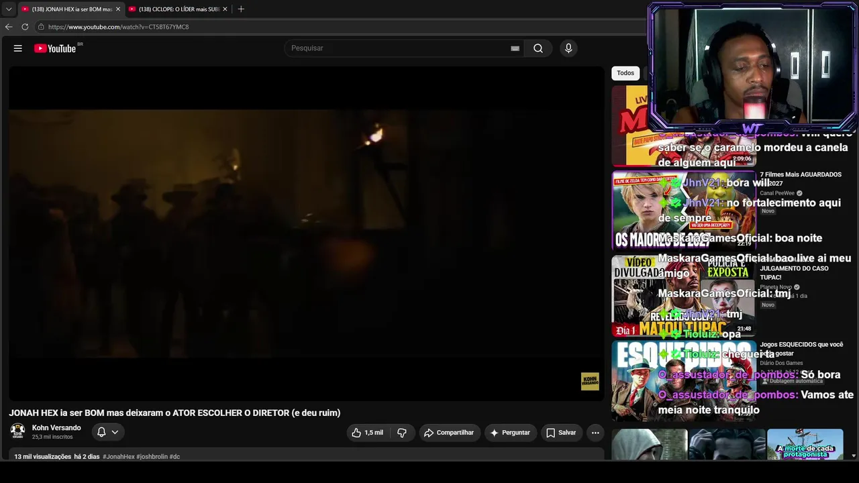This screenshot has width=859, height=483.
Task: Expand the notification bell dropdown
Action: click(x=108, y=433)
